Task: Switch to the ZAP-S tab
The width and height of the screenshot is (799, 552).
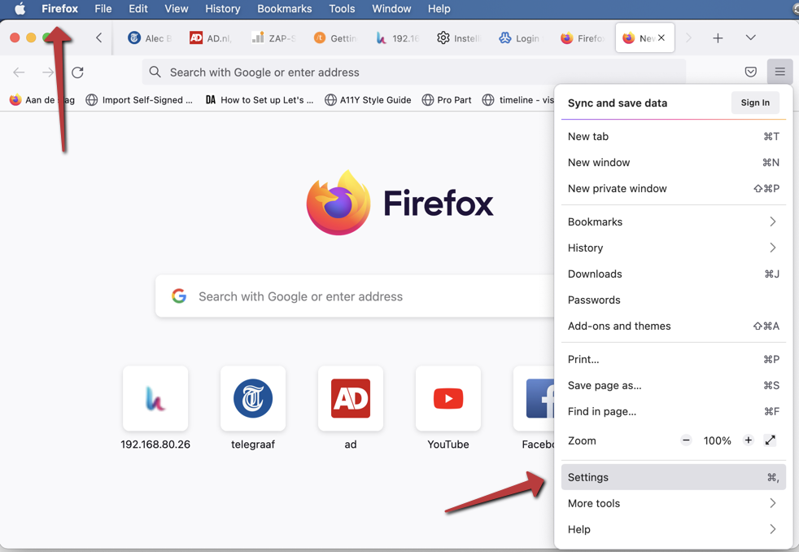Action: 273,38
